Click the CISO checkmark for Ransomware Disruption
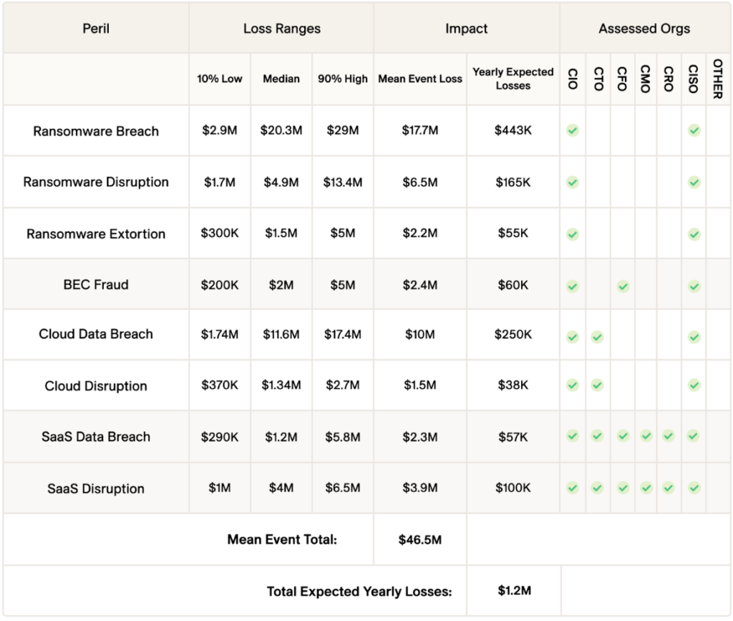This screenshot has height=621, width=733. [694, 182]
